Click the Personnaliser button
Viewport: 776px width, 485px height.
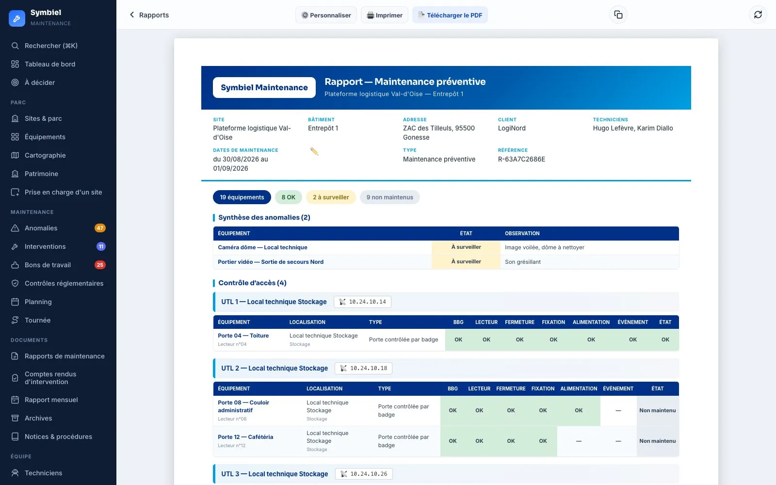click(x=326, y=15)
